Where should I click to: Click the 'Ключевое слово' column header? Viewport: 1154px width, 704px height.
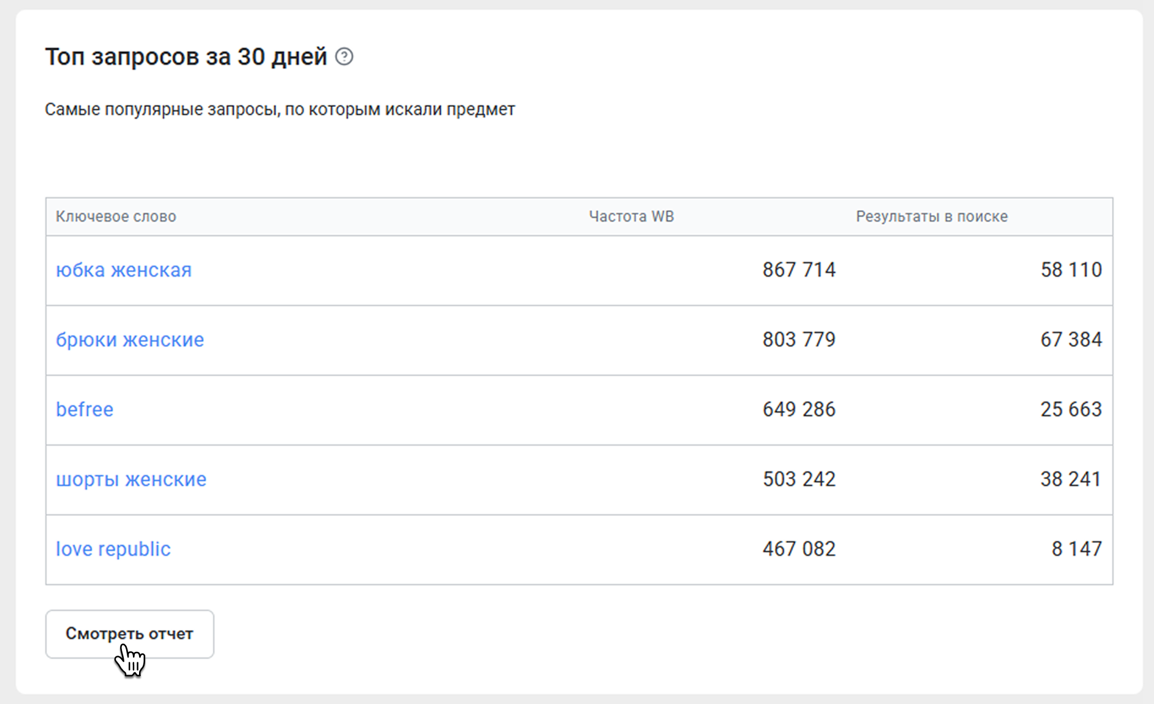coord(116,217)
